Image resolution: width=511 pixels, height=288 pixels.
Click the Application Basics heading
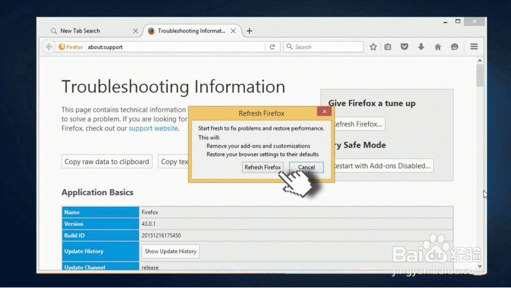tap(97, 193)
